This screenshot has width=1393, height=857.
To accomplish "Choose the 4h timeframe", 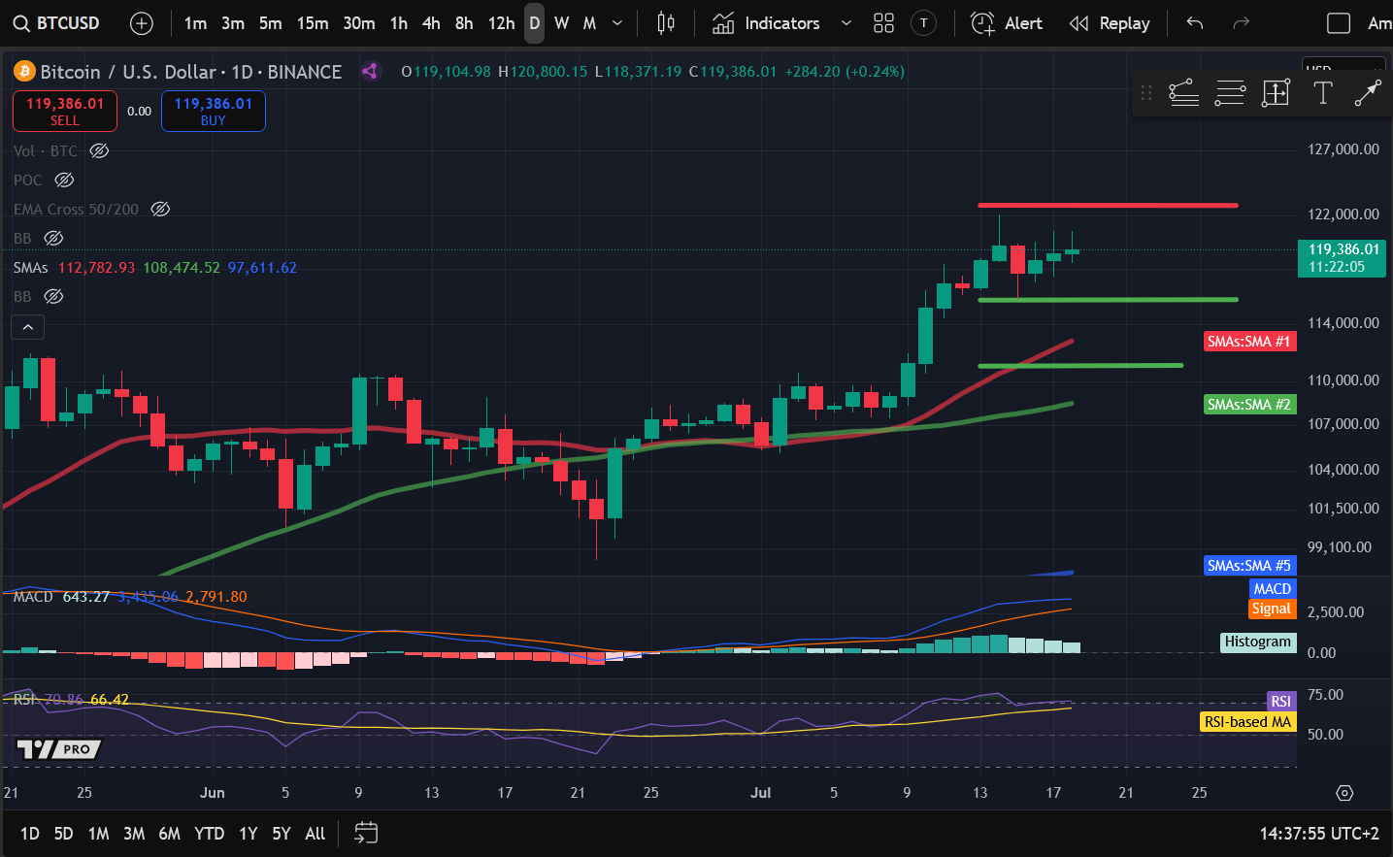I will (x=432, y=23).
